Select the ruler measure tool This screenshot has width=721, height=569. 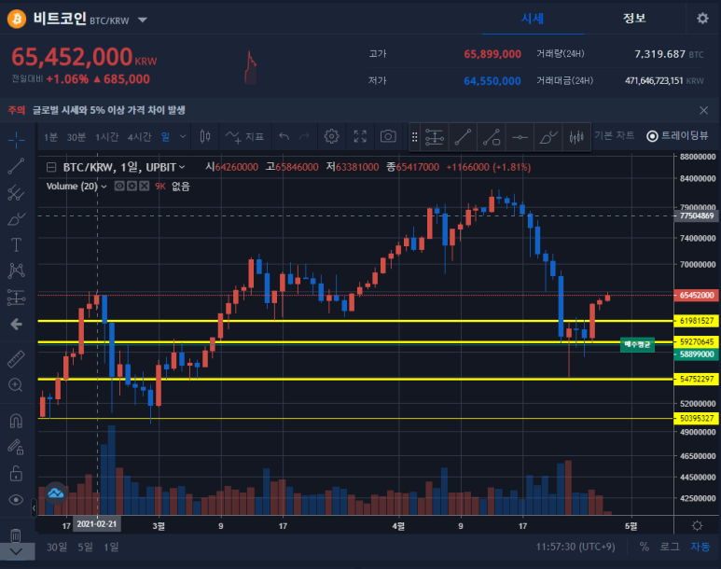click(16, 359)
